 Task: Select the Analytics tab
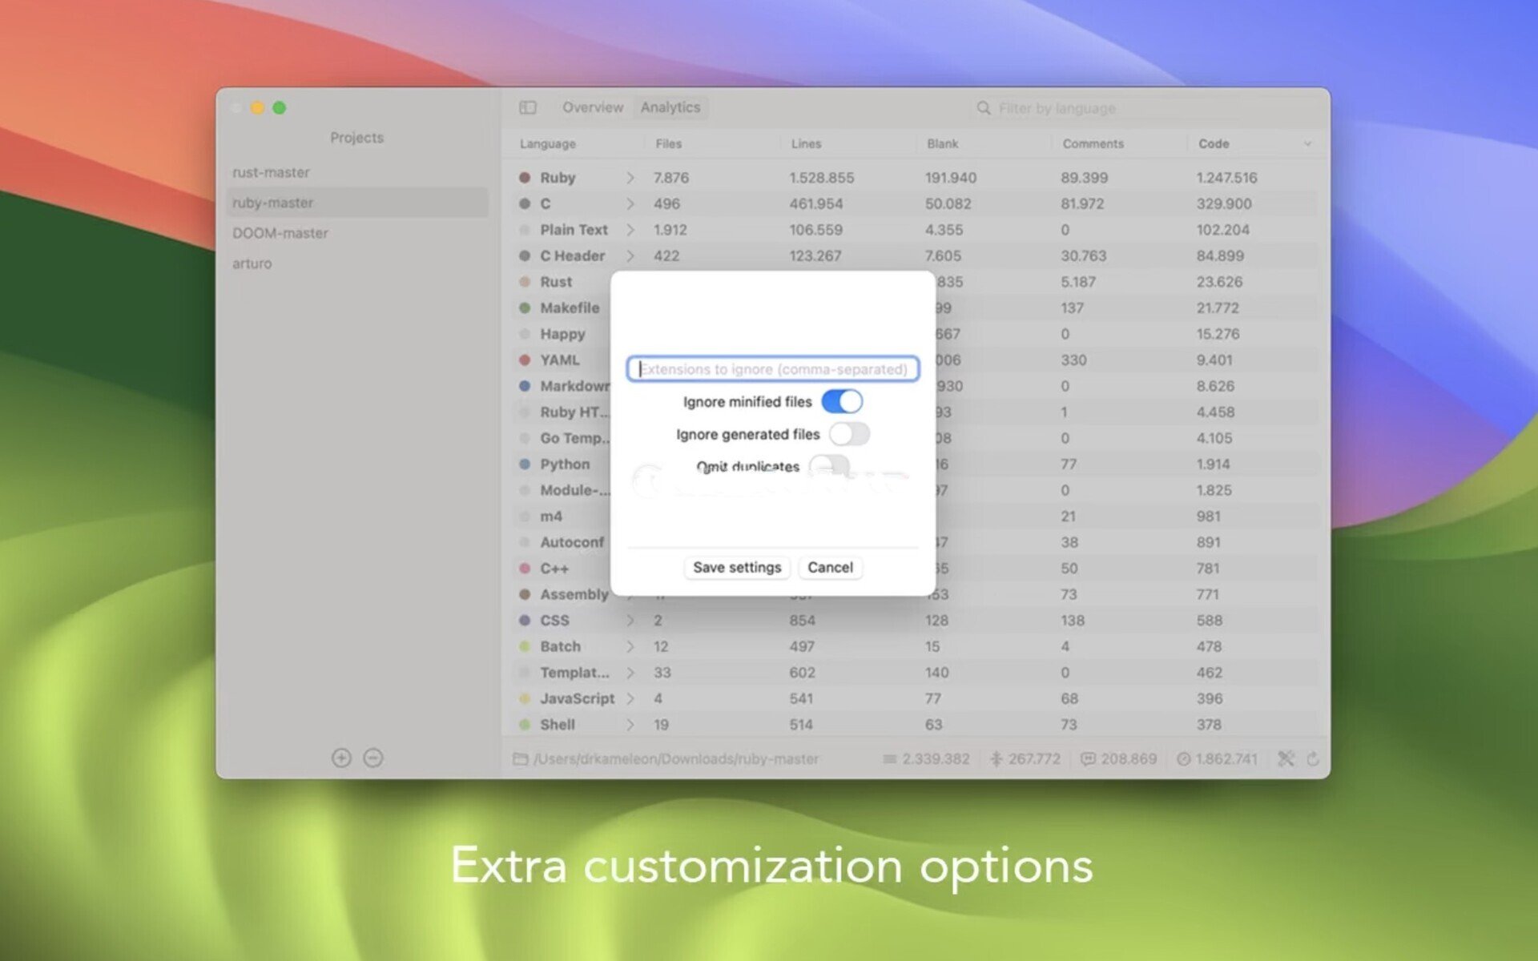coord(670,107)
